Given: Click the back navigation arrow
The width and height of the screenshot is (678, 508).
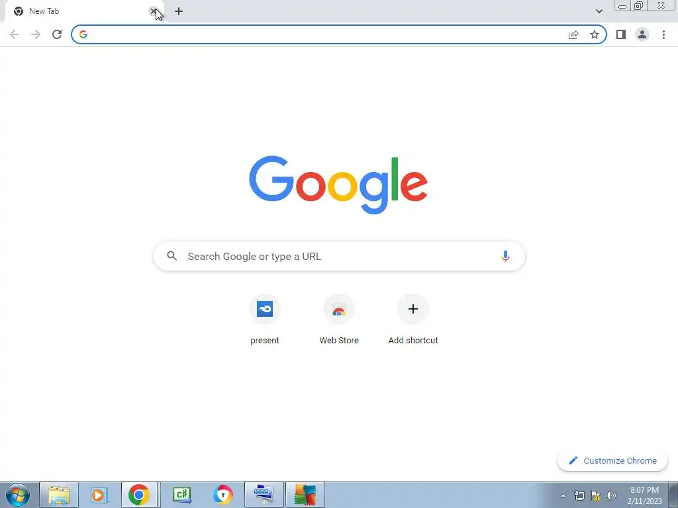Looking at the screenshot, I should 15,34.
